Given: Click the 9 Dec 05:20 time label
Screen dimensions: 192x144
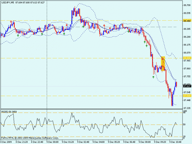Looking at the screenshot, I should [x=114, y=142].
